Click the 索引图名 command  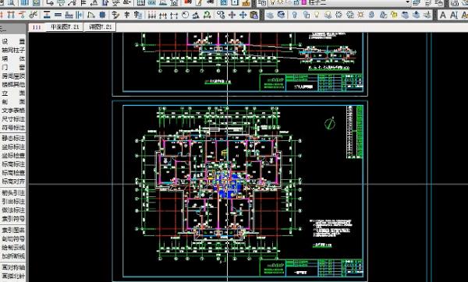pos(13,230)
